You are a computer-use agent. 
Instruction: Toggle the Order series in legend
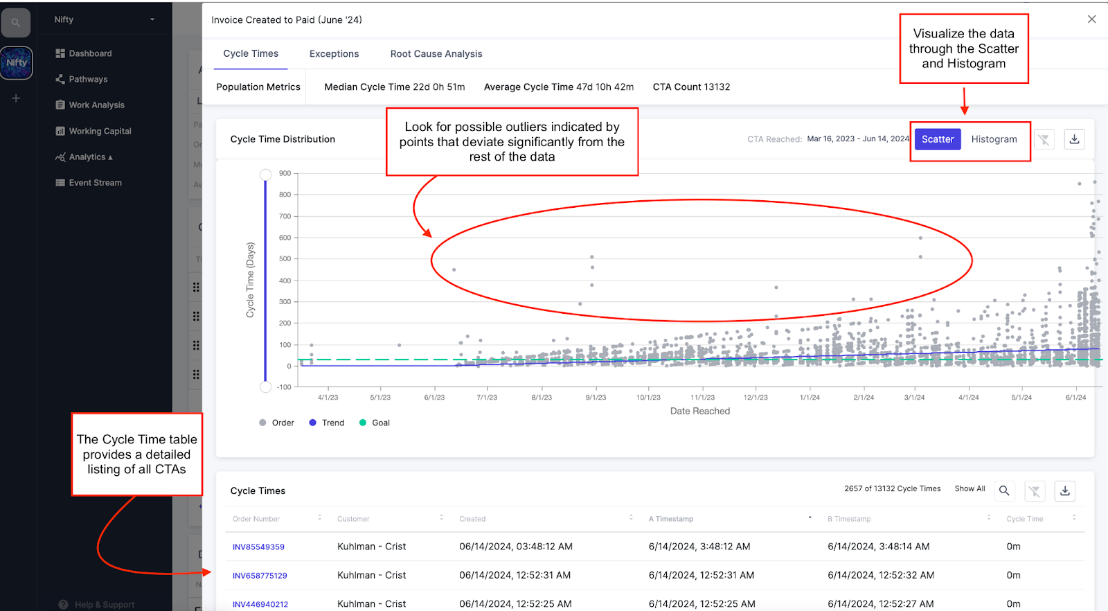point(276,423)
